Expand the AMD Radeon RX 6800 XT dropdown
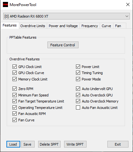Image resolution: width=133 pixels, height=152 pixels. [x=66, y=16]
